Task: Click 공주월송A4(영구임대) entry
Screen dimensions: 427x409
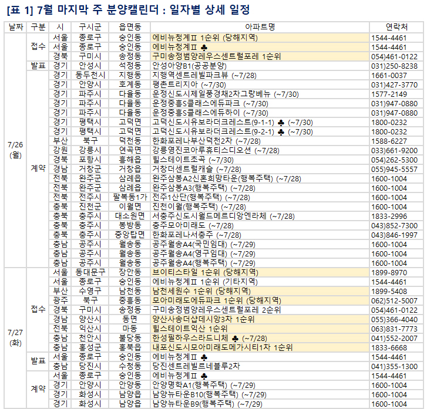Action: (204, 253)
